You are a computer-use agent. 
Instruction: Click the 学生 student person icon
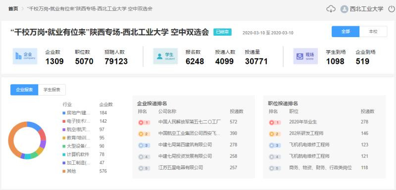(x=159, y=56)
